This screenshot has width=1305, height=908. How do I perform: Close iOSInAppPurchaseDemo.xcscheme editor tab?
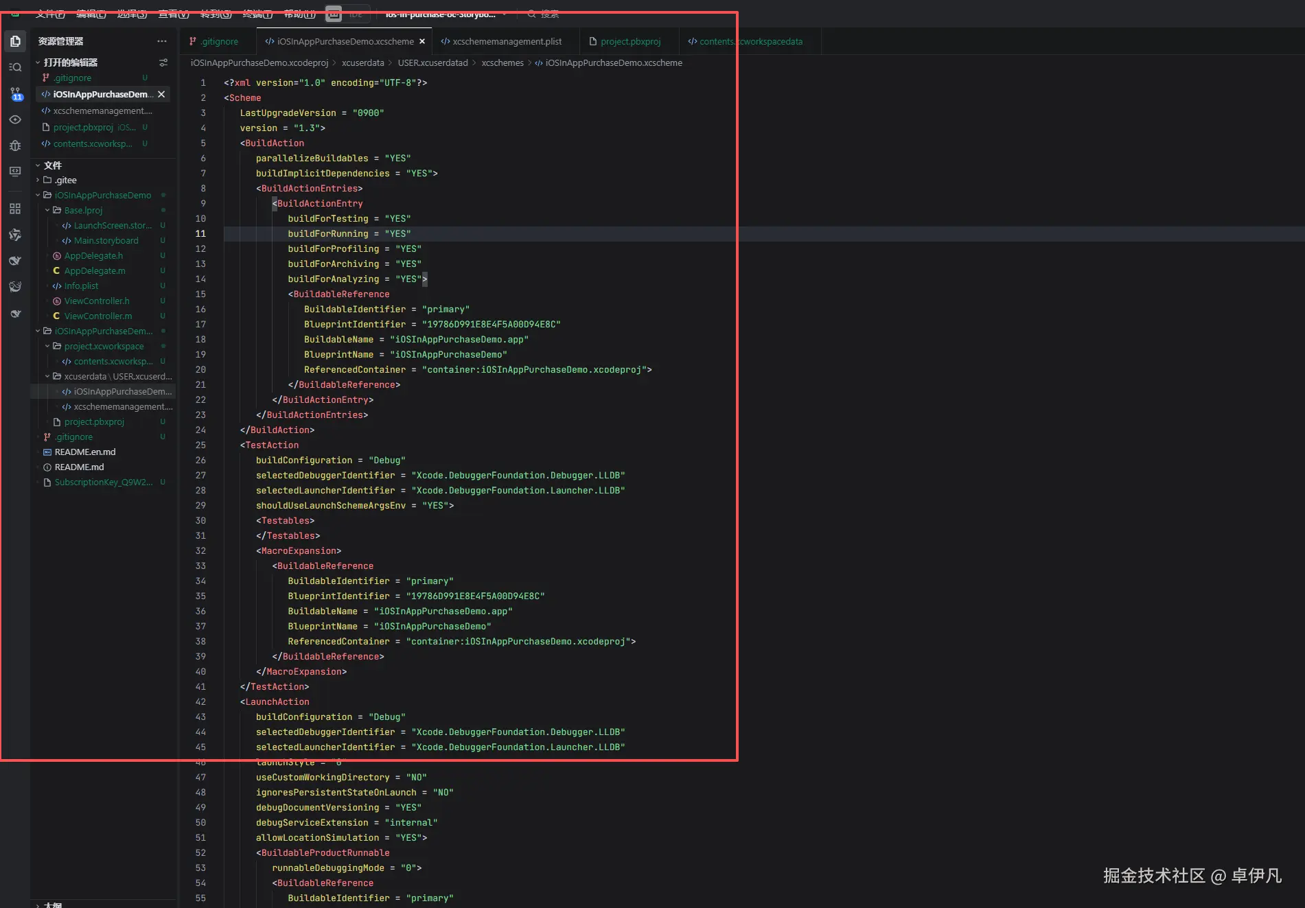[x=422, y=41]
